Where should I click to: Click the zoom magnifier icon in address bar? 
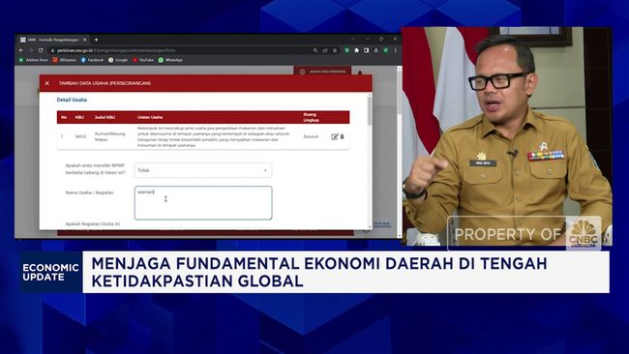click(x=315, y=50)
